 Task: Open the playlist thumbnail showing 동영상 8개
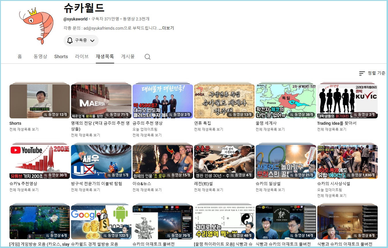click(x=347, y=222)
